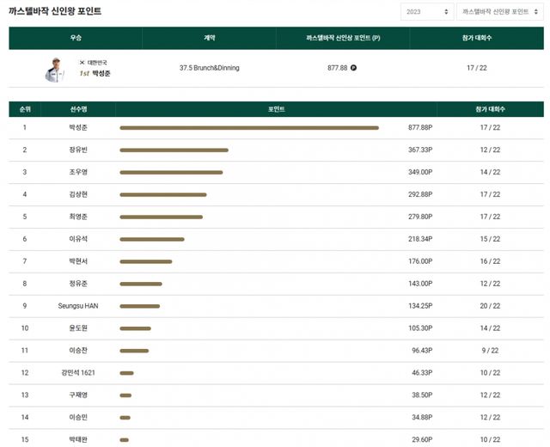Open the winner's player photo thumbnail
Screen dimensions: 550x447
tap(54, 69)
